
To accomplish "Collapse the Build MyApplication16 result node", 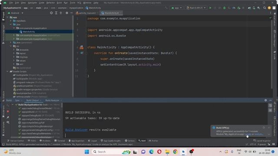I will 13,105.
